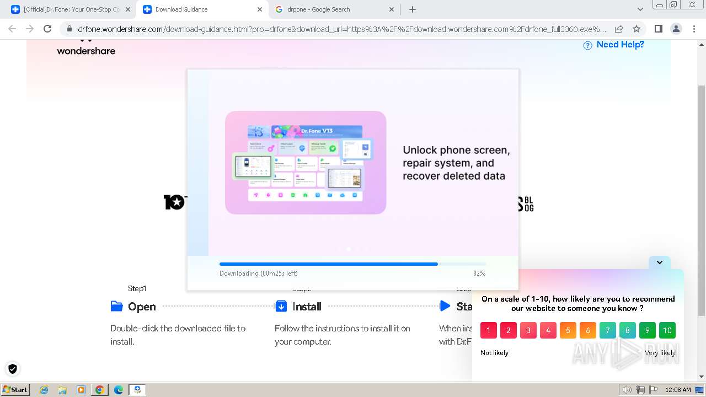Open the Need Help? link
The height and width of the screenshot is (397, 706).
pyautogui.click(x=620, y=45)
